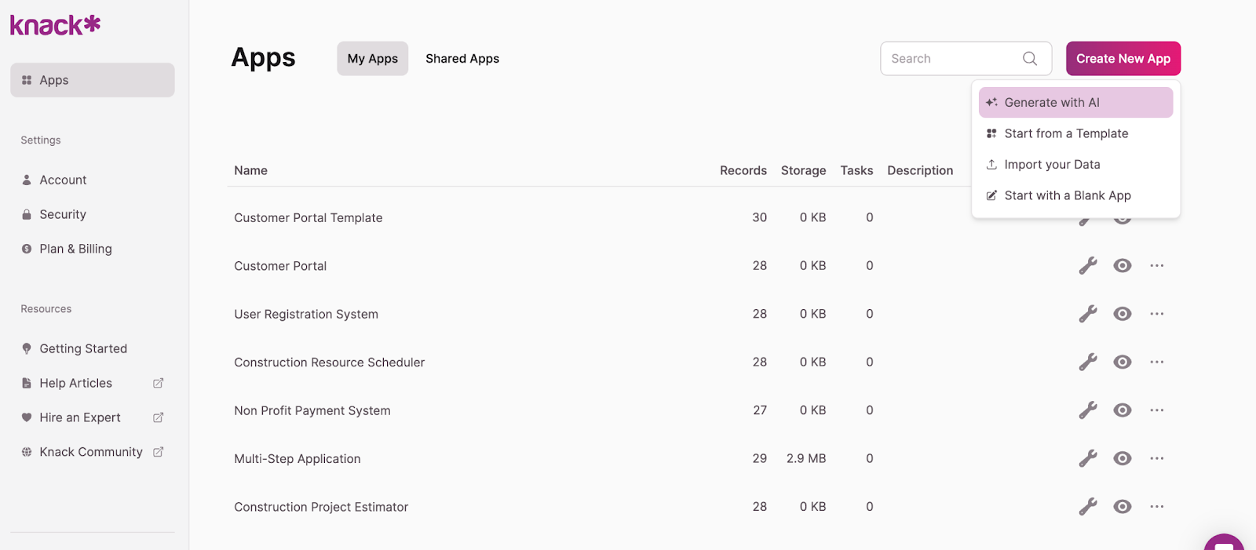Viewport: 1256px width, 550px height.
Task: Open ellipsis menu for Construction Project Estimator
Action: click(1156, 507)
